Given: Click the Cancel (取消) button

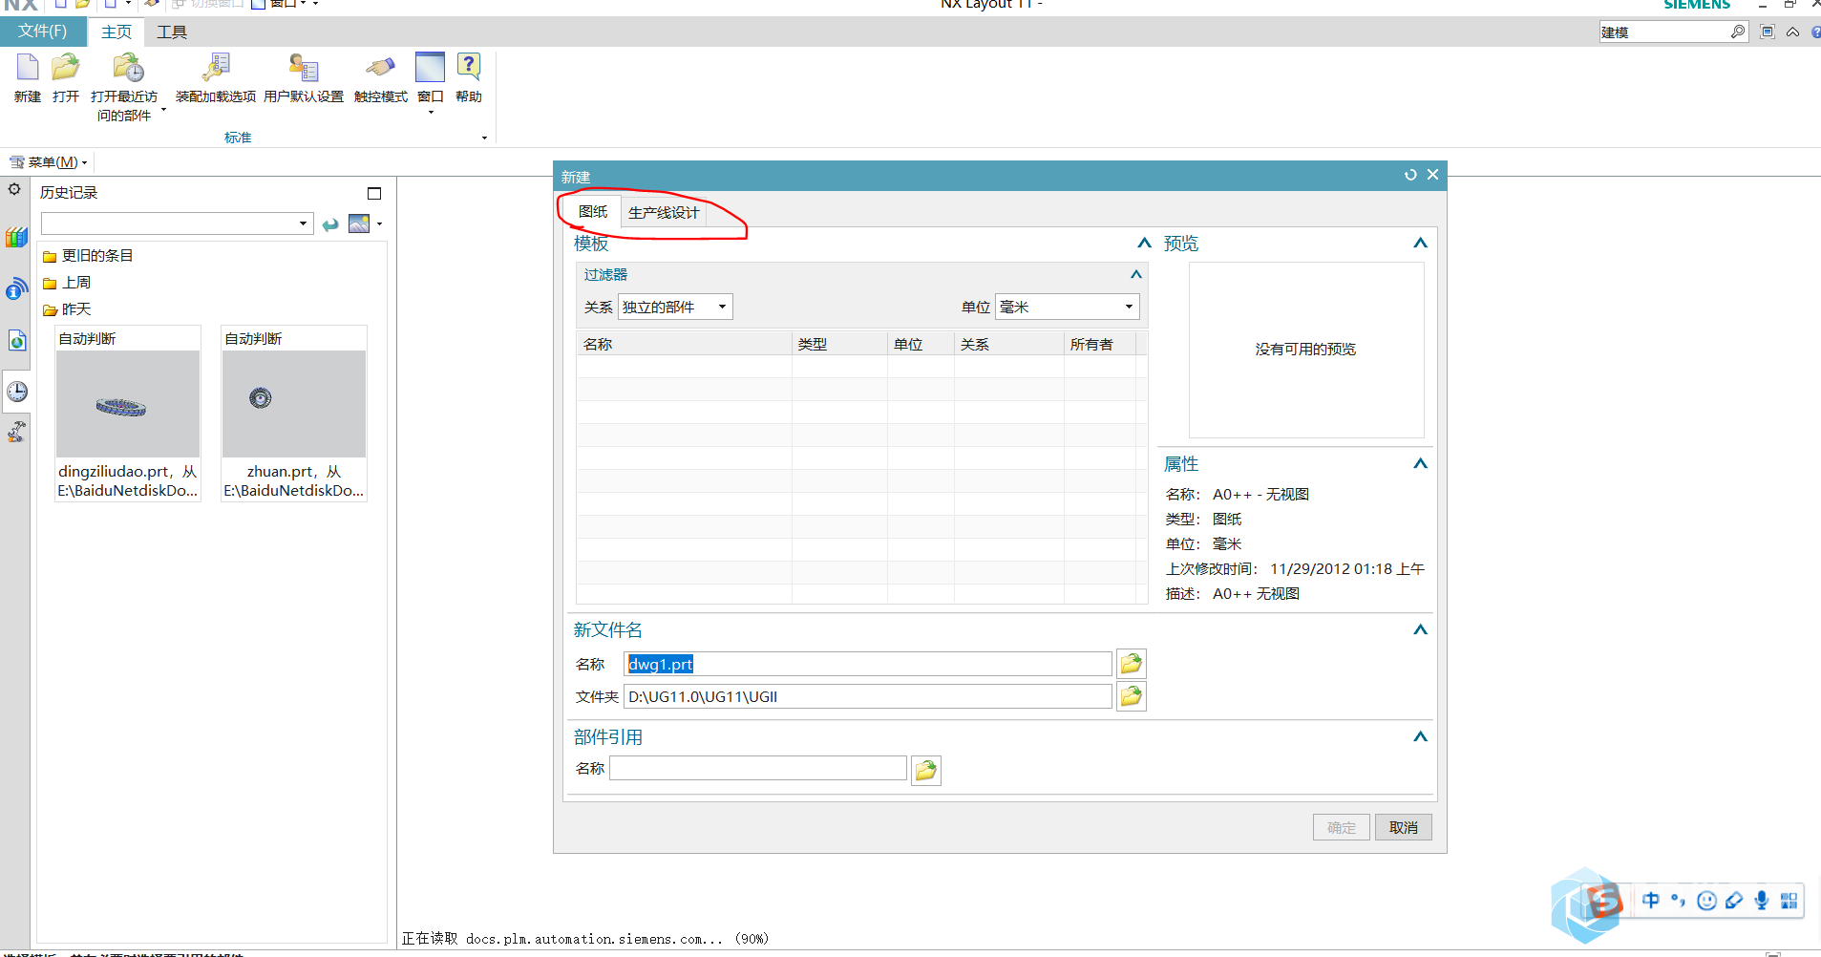Looking at the screenshot, I should click(x=1403, y=827).
